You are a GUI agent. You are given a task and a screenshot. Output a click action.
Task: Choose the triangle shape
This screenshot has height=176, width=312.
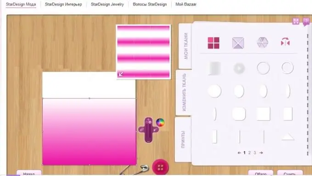click(x=288, y=137)
